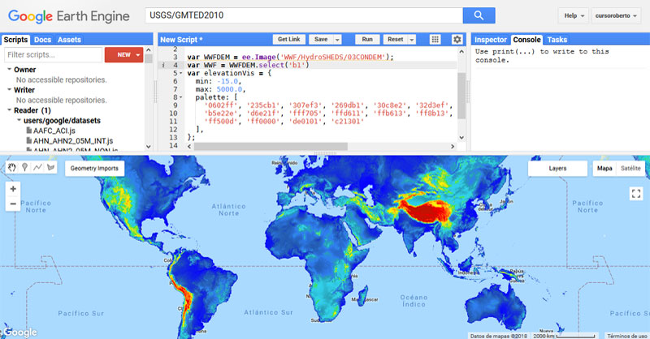Fold the elevationVis code block at line 5
650x339 pixels.
pos(180,73)
